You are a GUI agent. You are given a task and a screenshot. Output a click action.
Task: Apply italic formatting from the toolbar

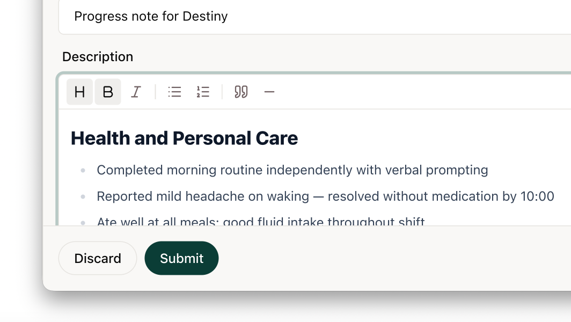click(x=136, y=92)
